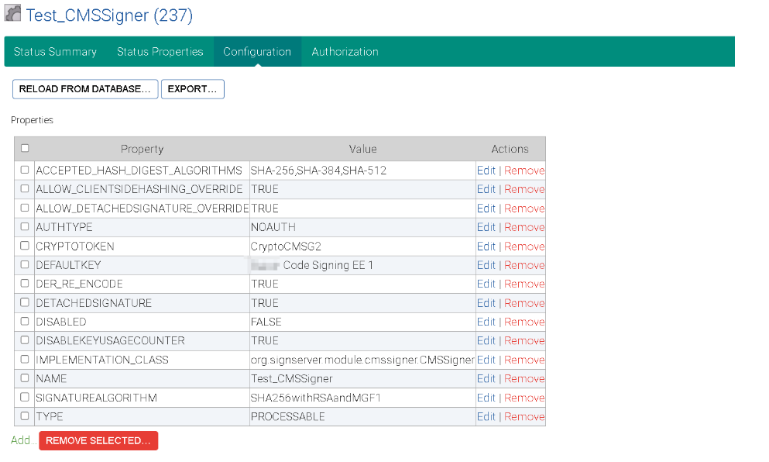Check the ACCEPTED_HASH_DIGEST_ALGORITHMS row checkbox
The image size is (769, 462).
(25, 170)
